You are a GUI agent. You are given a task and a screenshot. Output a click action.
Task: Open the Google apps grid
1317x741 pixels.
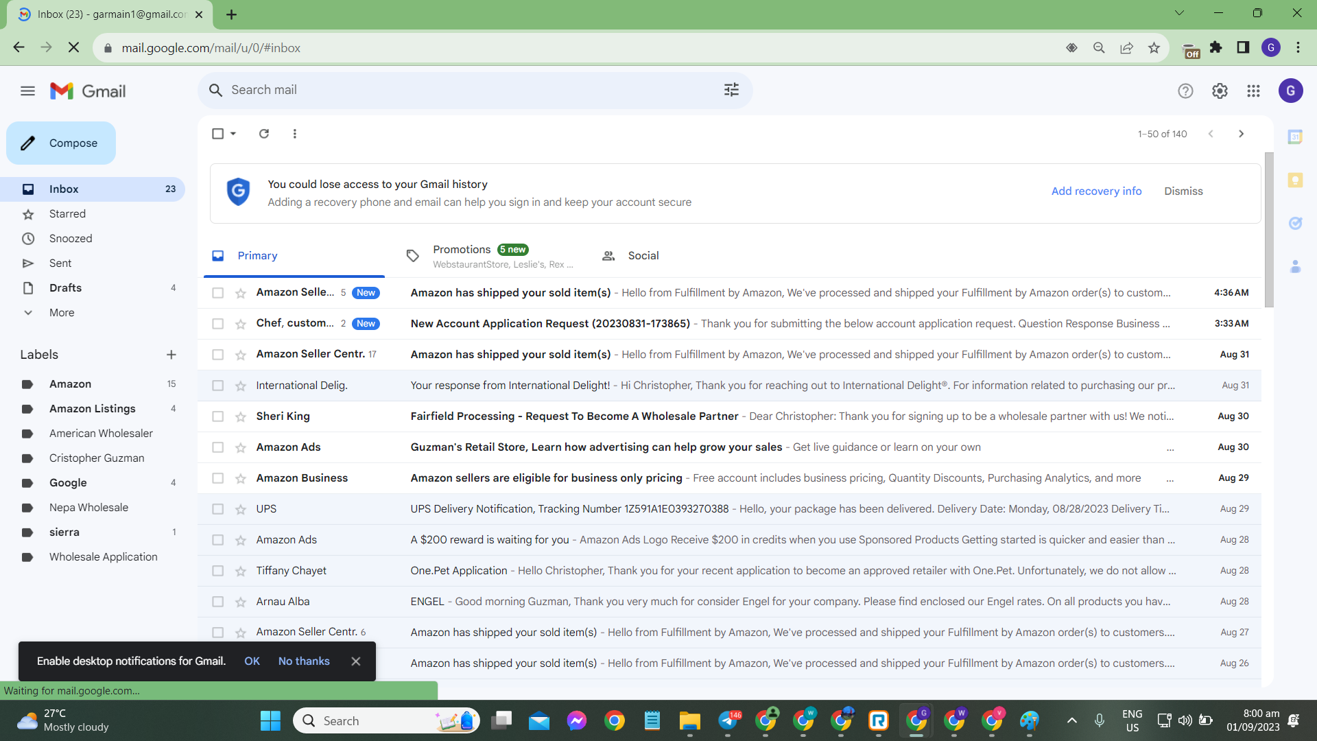[x=1253, y=91]
